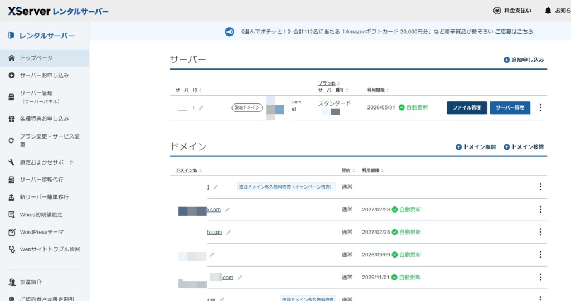Click the person icon beside 友達紹介
Viewport: 571px width, 301px height.
(12, 282)
